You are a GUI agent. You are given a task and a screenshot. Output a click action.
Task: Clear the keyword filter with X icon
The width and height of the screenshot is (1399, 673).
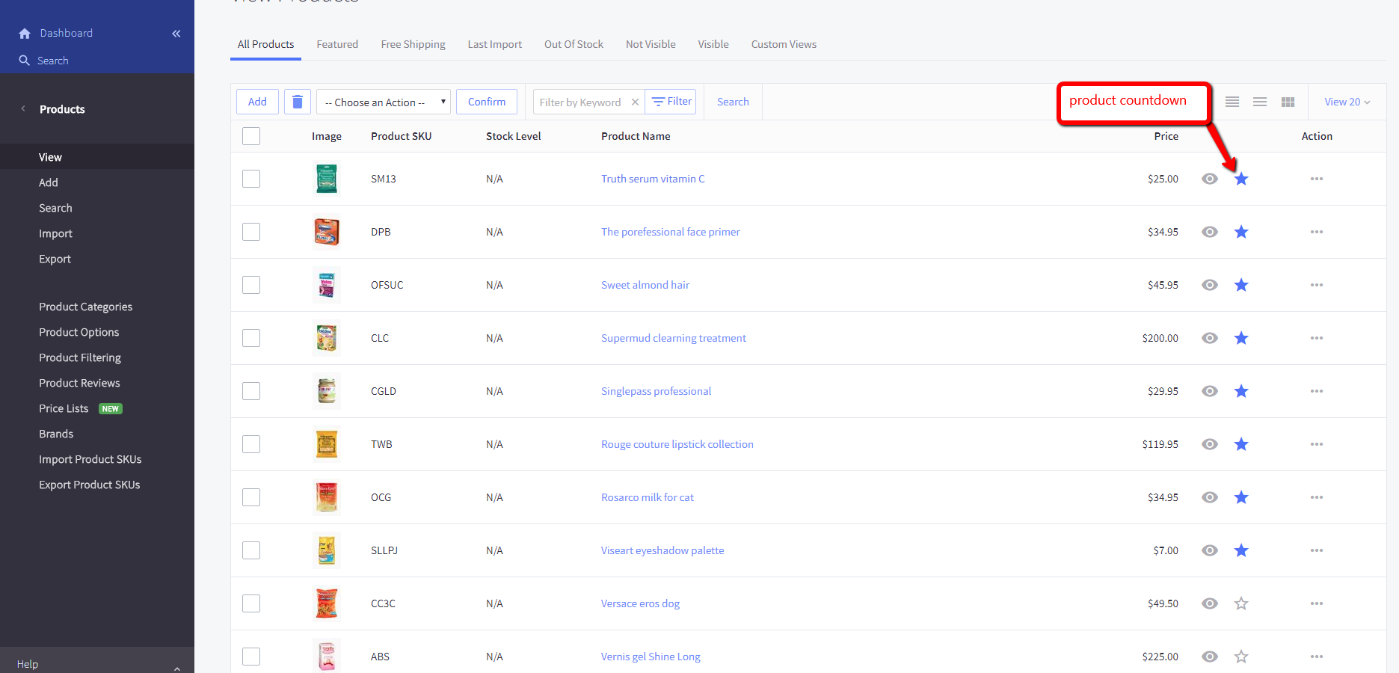(635, 102)
